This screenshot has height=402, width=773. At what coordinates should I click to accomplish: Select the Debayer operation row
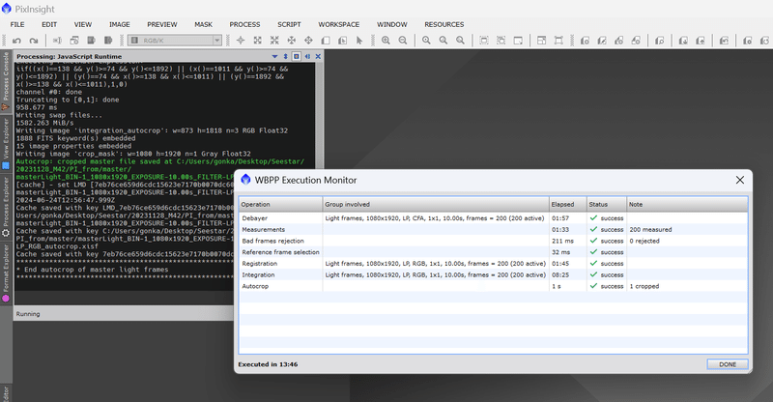(493, 218)
